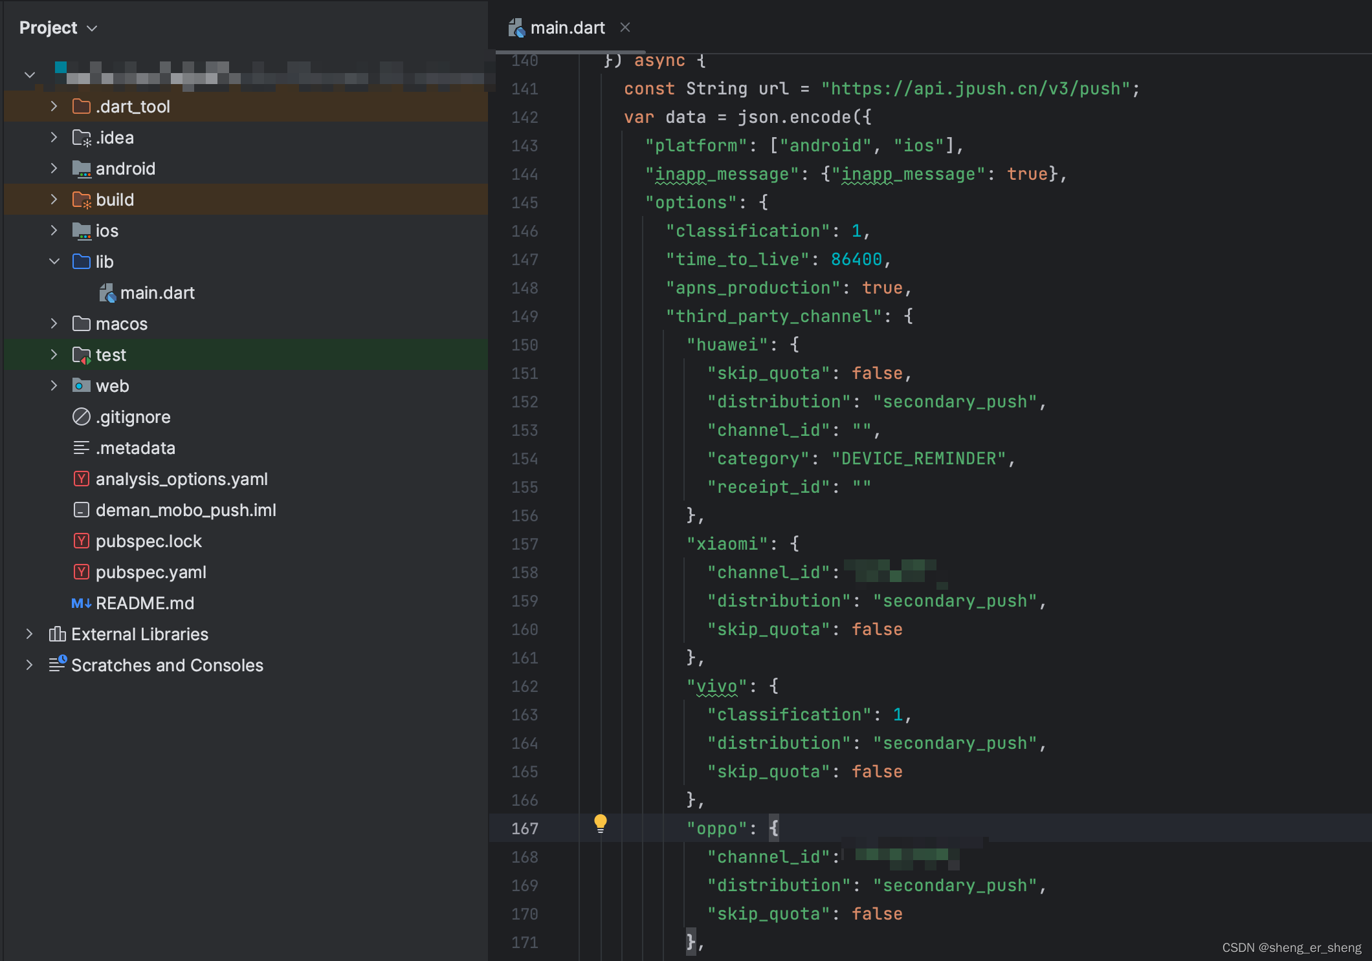Expand the test folder chevron

[54, 355]
